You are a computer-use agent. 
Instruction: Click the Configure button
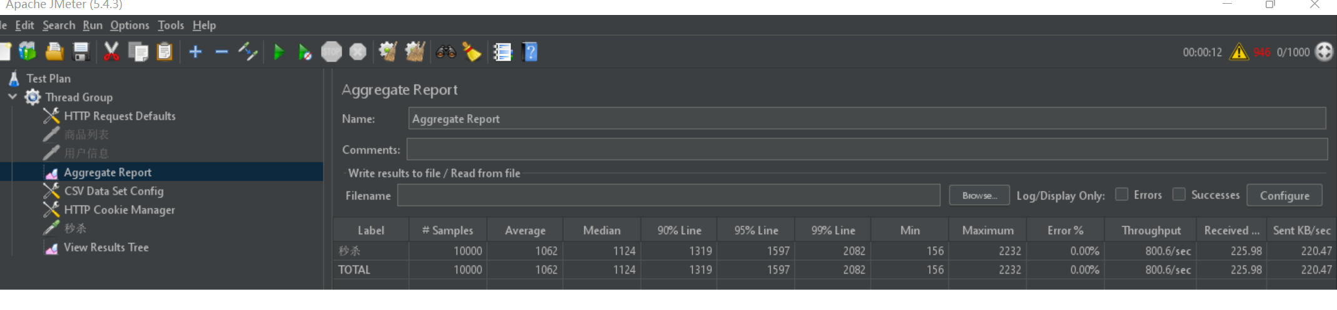point(1284,195)
